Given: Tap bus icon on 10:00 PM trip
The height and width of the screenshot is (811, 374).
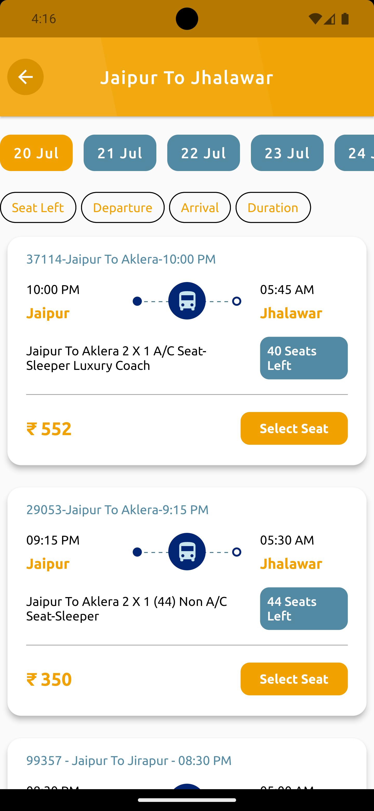Looking at the screenshot, I should [x=187, y=301].
